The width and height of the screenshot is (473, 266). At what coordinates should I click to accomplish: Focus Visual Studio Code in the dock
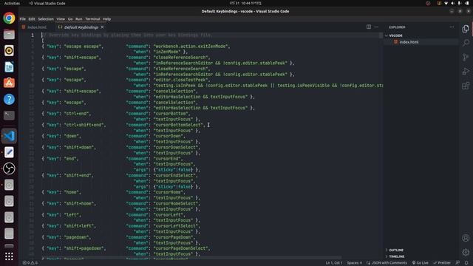[x=9, y=136]
